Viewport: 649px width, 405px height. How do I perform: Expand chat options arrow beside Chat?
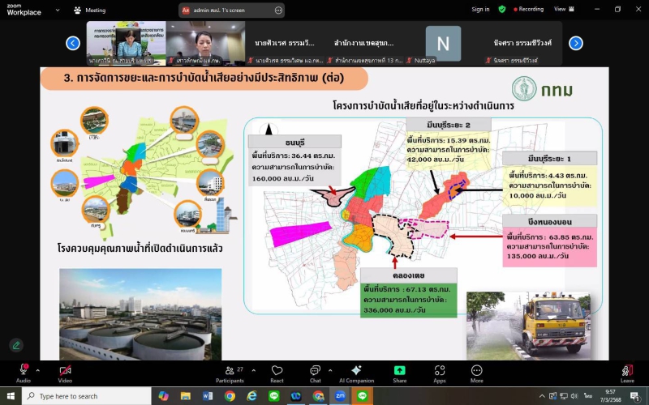tap(332, 369)
